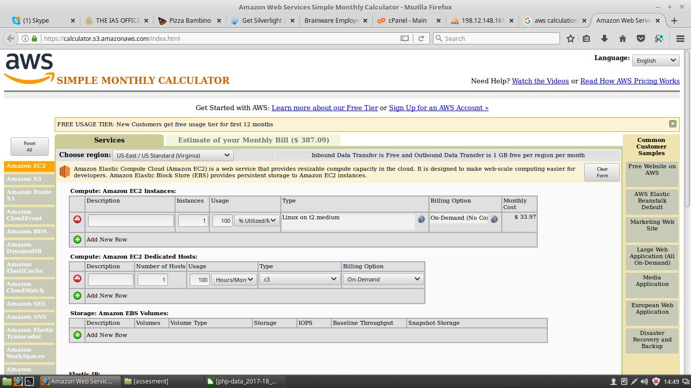Click the EC2 instance Description field
The image size is (691, 388).
pos(131,220)
